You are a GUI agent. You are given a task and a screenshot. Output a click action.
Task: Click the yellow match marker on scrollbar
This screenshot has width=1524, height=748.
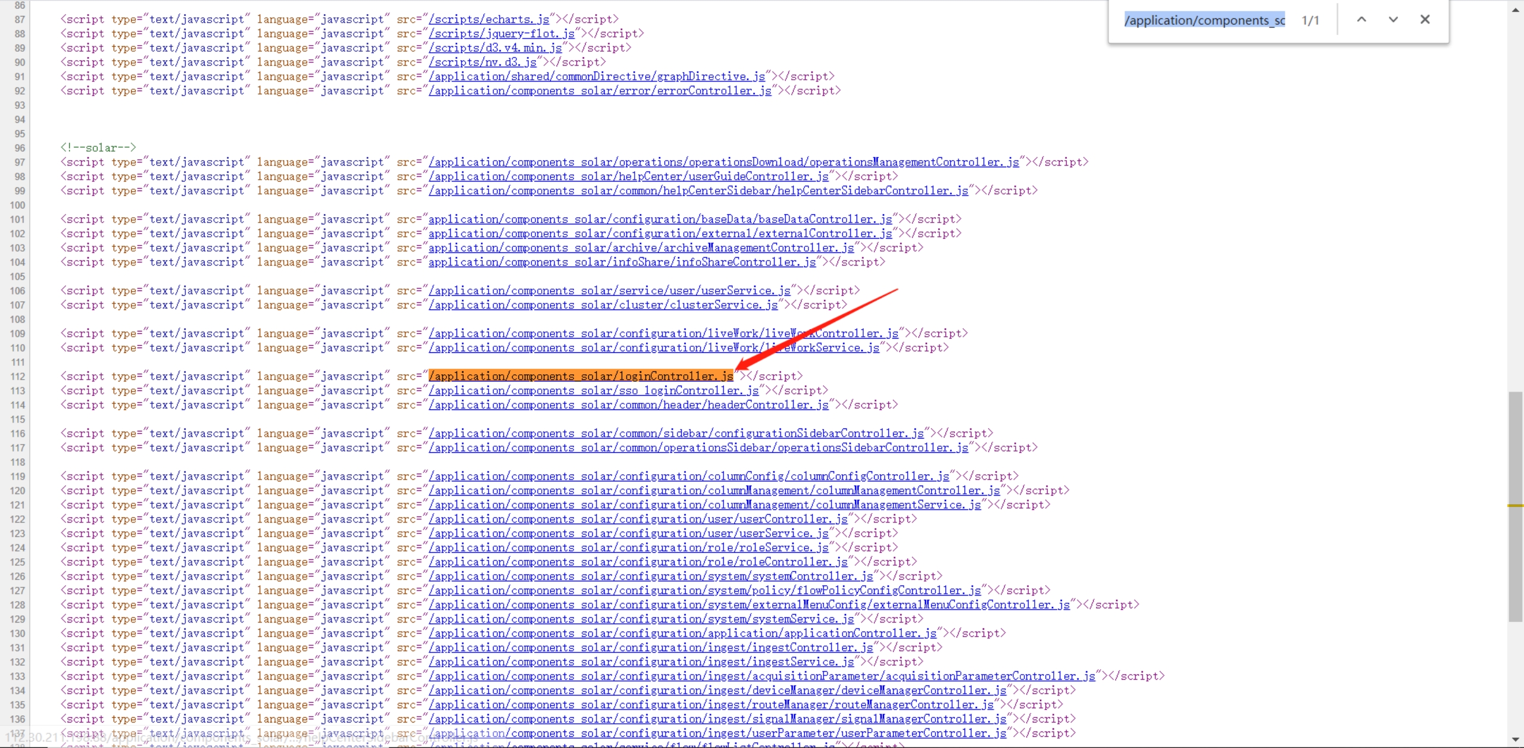(x=1516, y=505)
